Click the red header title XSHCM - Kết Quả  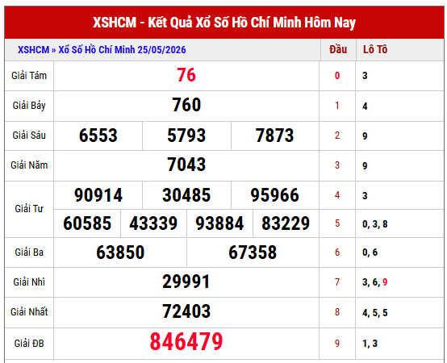coord(224,23)
